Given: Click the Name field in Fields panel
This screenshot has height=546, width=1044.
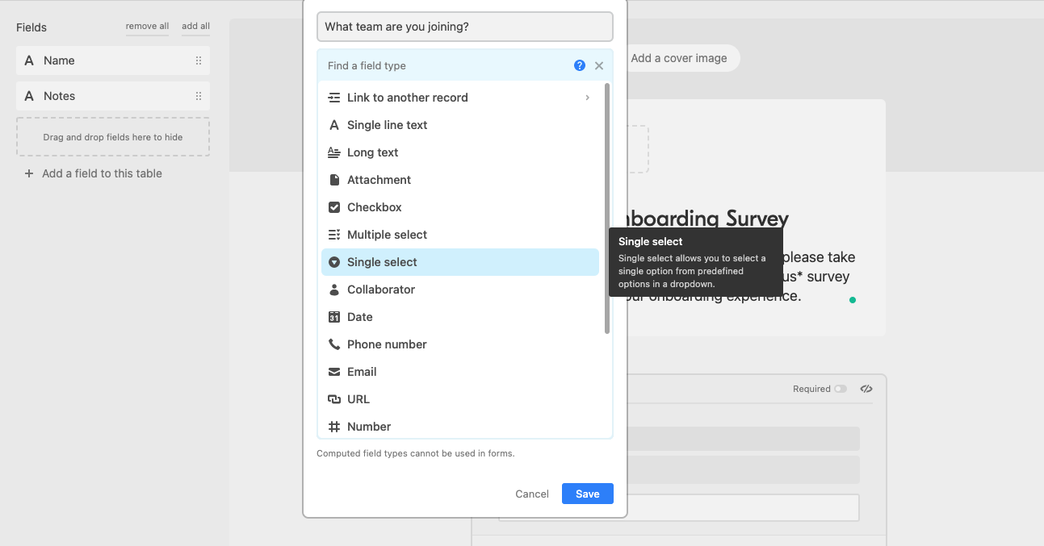Looking at the screenshot, I should pos(113,60).
